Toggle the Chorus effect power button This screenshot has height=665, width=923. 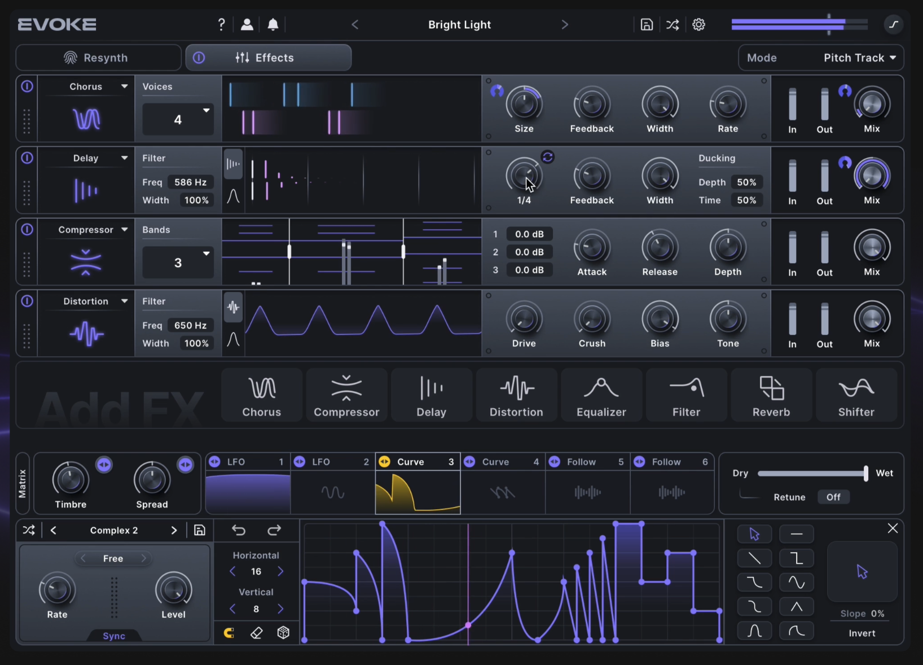(27, 86)
